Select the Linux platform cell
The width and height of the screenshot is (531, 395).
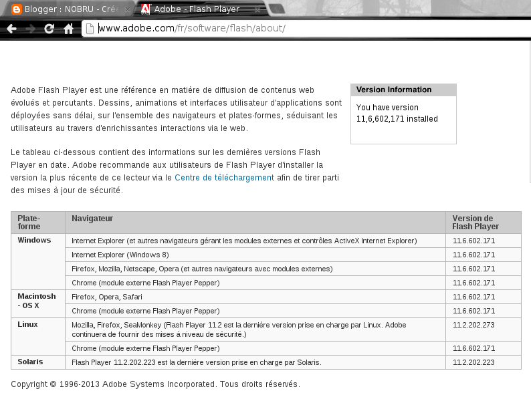38,336
